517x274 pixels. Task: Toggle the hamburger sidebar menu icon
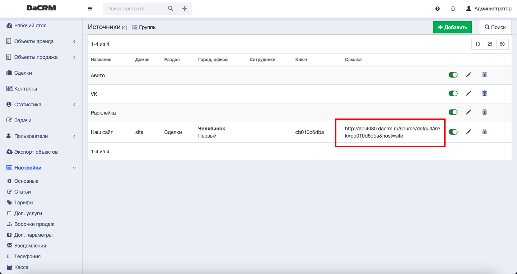90,9
